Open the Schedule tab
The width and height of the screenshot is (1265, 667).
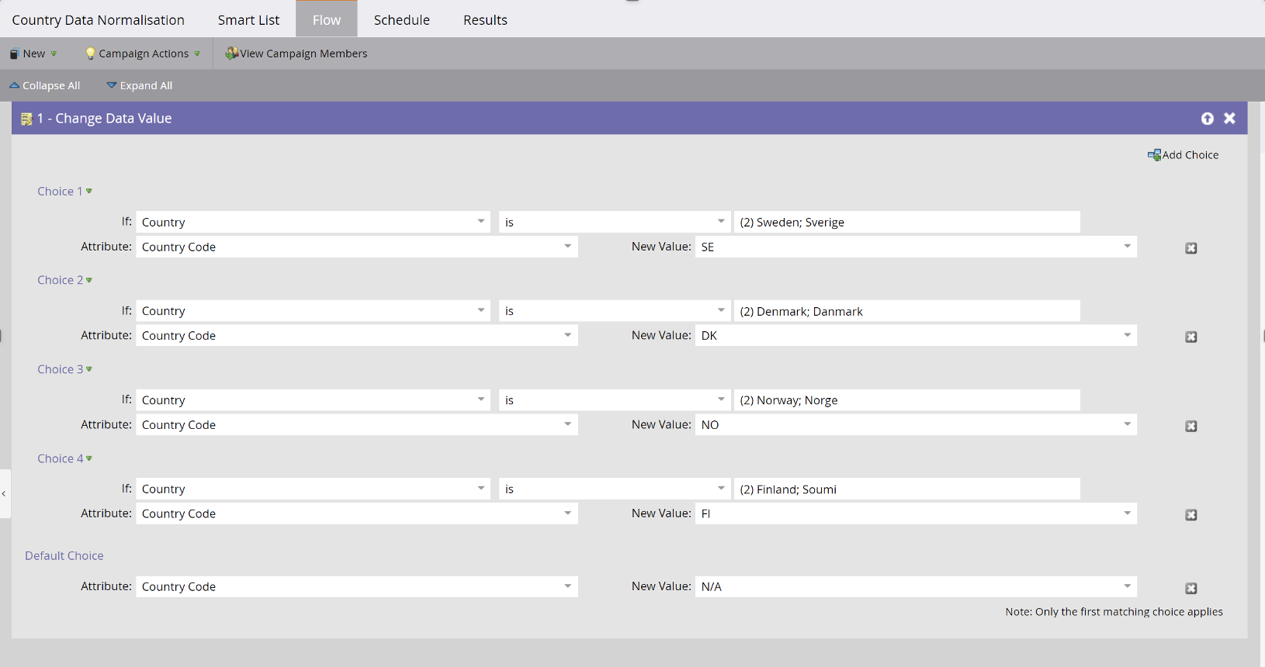pyautogui.click(x=401, y=19)
